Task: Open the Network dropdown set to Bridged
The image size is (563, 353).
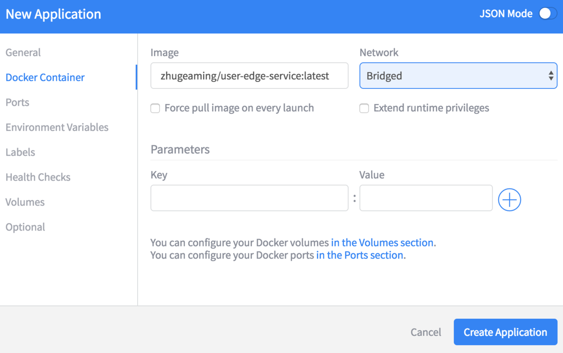Action: [x=458, y=76]
